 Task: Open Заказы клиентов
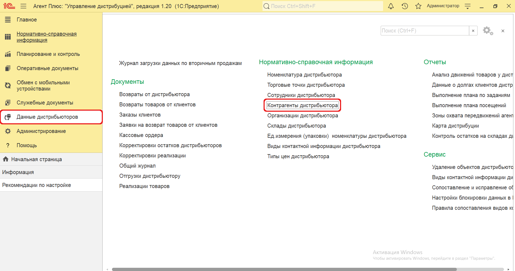[140, 115]
